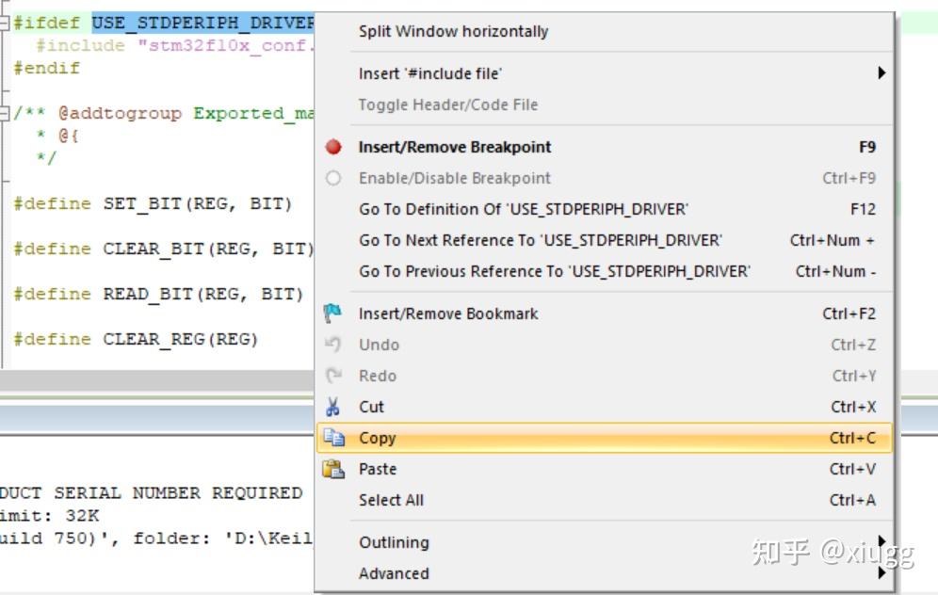The width and height of the screenshot is (938, 595).
Task: Click the #endif line in editor
Action: tap(47, 68)
